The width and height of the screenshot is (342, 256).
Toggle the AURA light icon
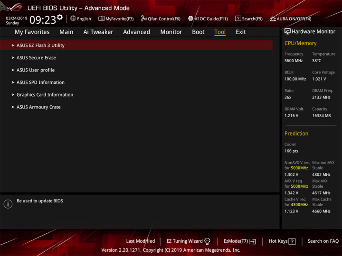(x=273, y=18)
